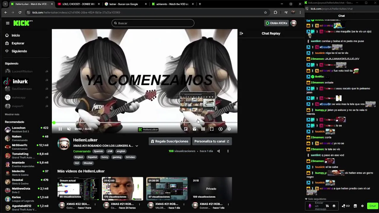Open options menu for 01:42:00 video card
The image size is (379, 213).
point(139,204)
